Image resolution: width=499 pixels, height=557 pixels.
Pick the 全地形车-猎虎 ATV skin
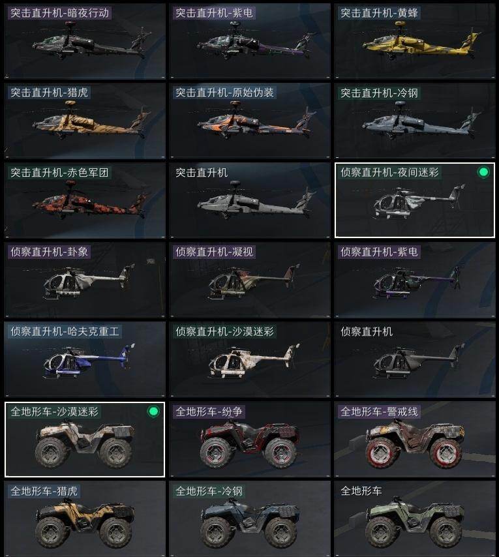click(x=85, y=519)
